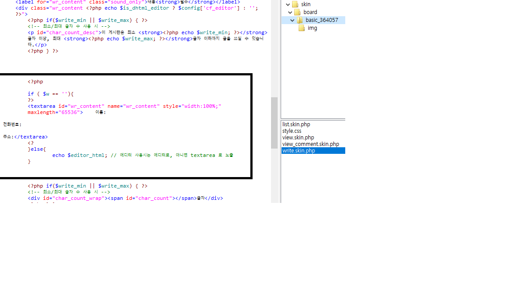506x284 pixels.
Task: Select the basic_364057 folder label
Action: pyautogui.click(x=322, y=20)
